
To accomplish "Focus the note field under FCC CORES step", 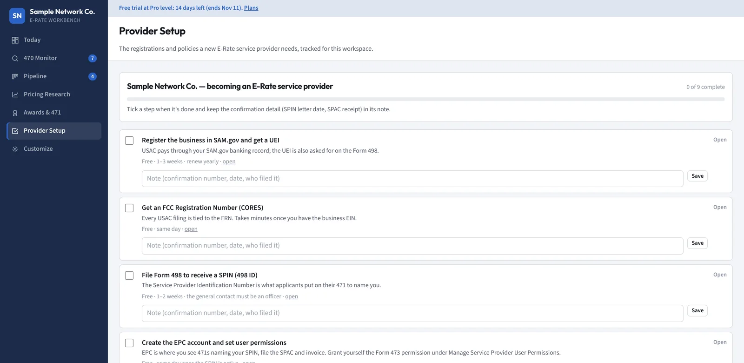I will pos(412,246).
